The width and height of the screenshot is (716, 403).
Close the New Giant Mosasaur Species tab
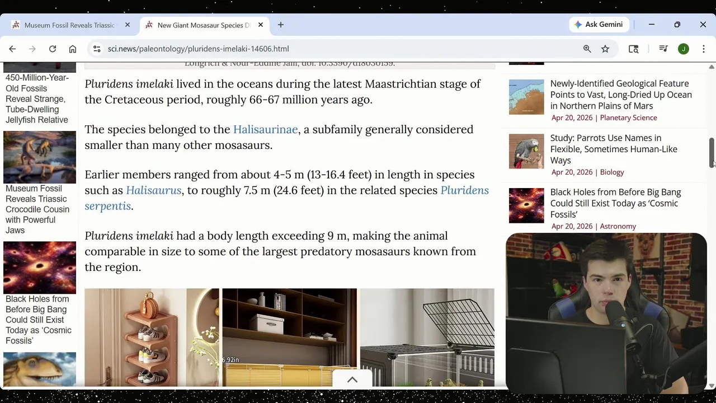tap(261, 25)
